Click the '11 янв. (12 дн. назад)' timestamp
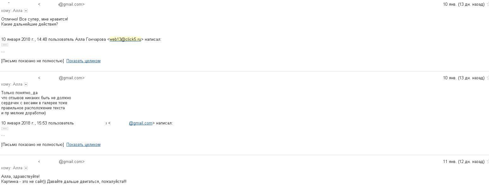The height and width of the screenshot is (187, 489). point(463,161)
